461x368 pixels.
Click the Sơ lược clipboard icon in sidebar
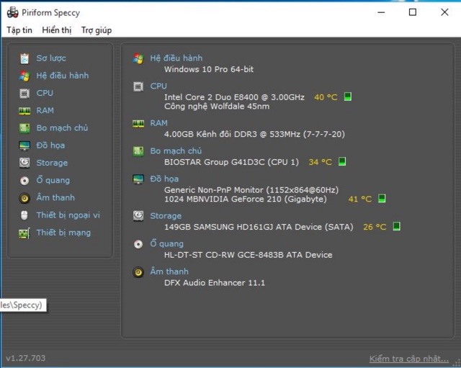point(24,58)
